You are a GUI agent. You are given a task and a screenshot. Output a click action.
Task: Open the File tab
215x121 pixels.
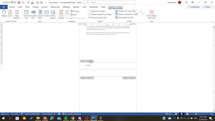[4, 7]
